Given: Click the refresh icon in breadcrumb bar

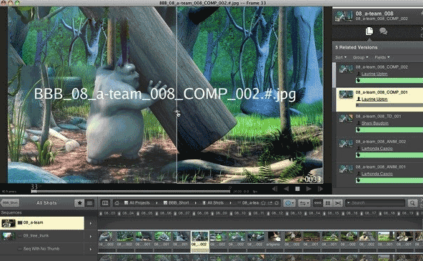Looking at the screenshot, I should 277,202.
